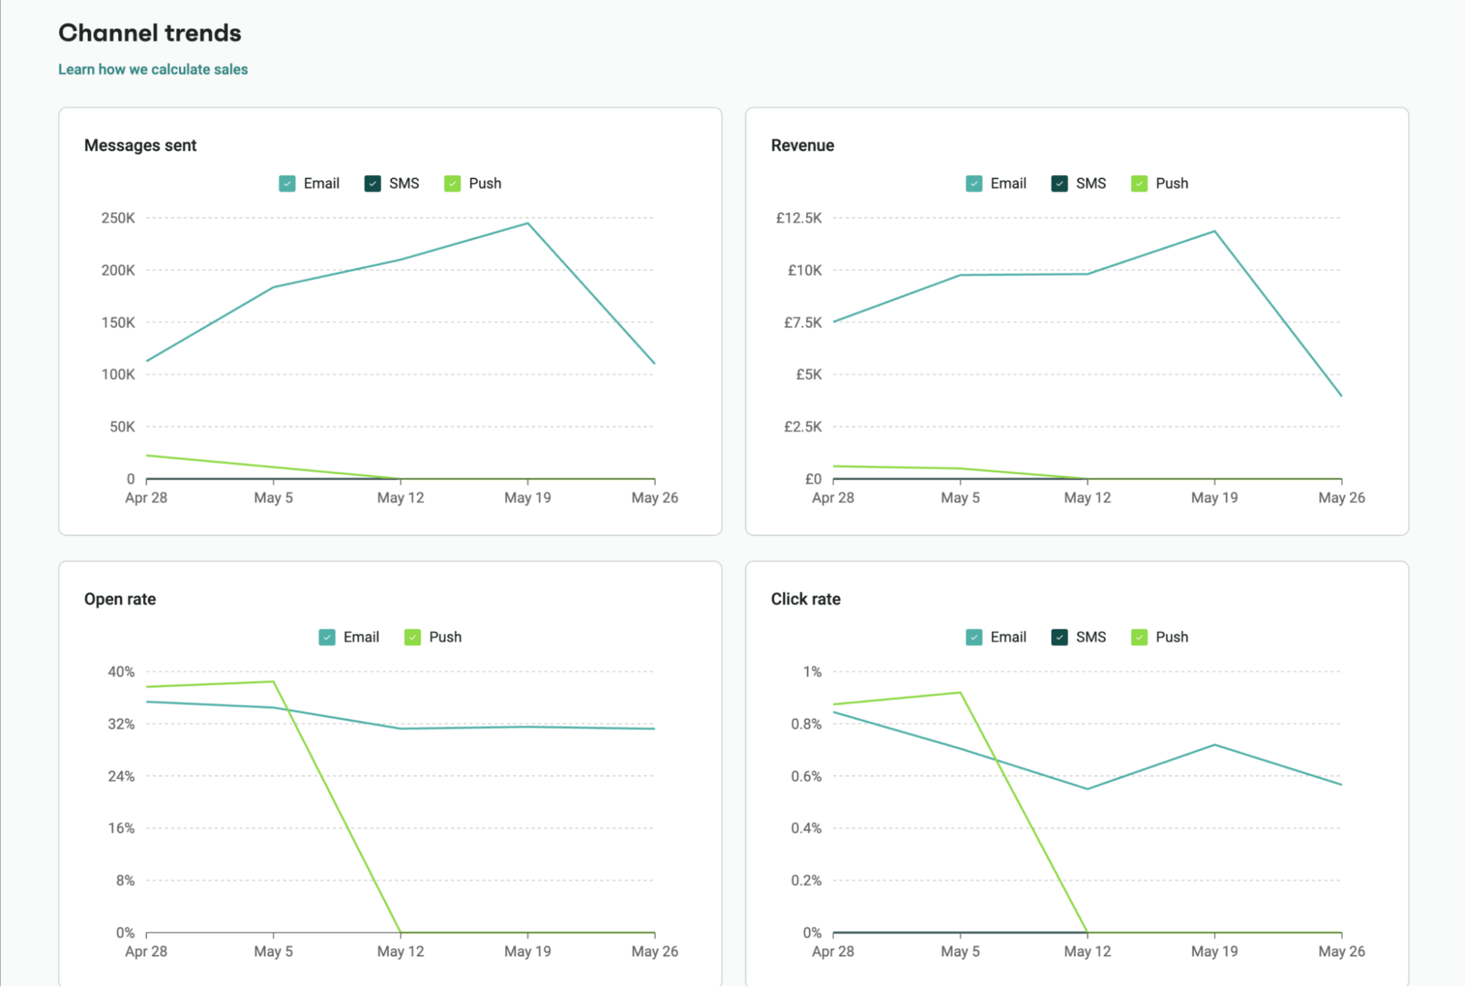Image resolution: width=1465 pixels, height=987 pixels.
Task: Disable Push checkbox in Click rate chart
Action: tap(1139, 637)
